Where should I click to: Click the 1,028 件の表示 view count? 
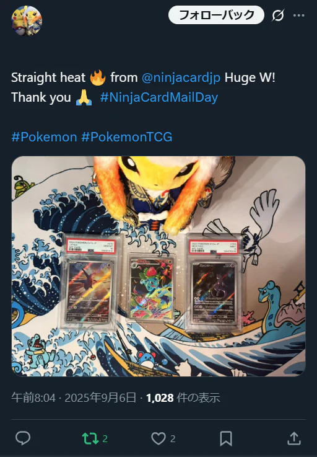tap(183, 397)
